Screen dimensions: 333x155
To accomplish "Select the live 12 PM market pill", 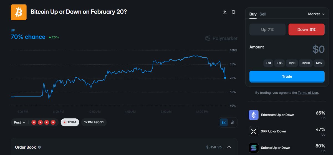I will pyautogui.click(x=70, y=122).
